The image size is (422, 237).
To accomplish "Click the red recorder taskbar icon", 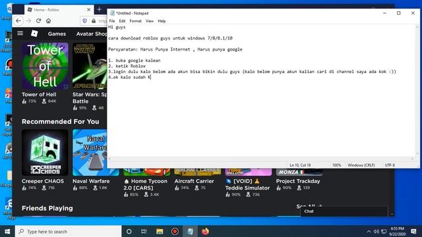I will point(175,231).
